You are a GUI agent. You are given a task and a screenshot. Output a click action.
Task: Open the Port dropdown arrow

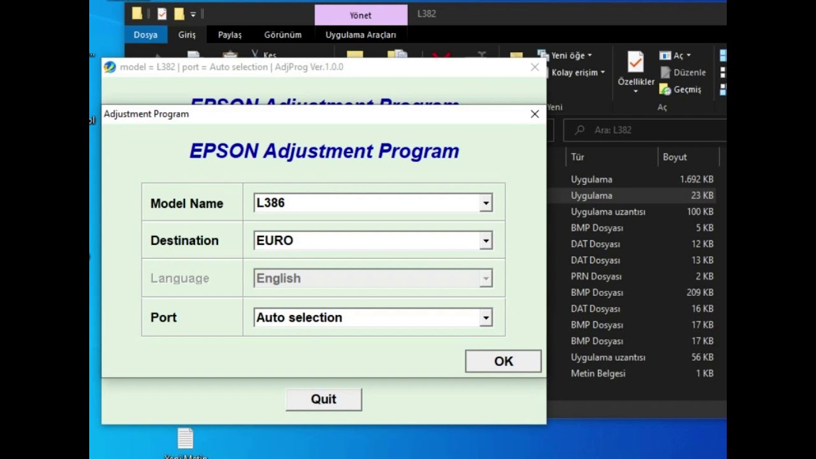point(486,317)
